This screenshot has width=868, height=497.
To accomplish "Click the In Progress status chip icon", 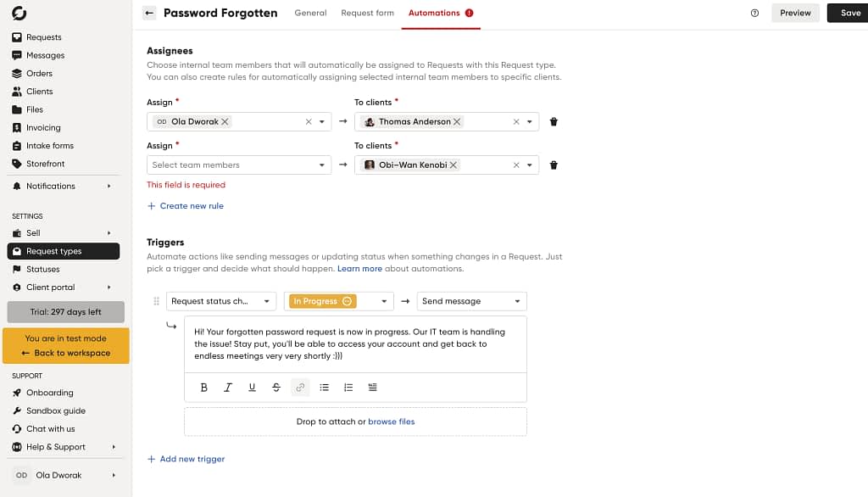I will coord(347,301).
